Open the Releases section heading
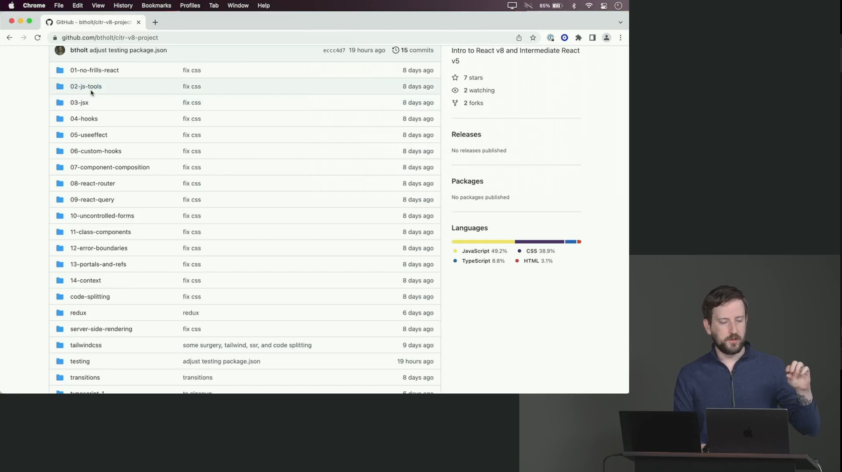Viewport: 842px width, 472px height. pyautogui.click(x=466, y=134)
